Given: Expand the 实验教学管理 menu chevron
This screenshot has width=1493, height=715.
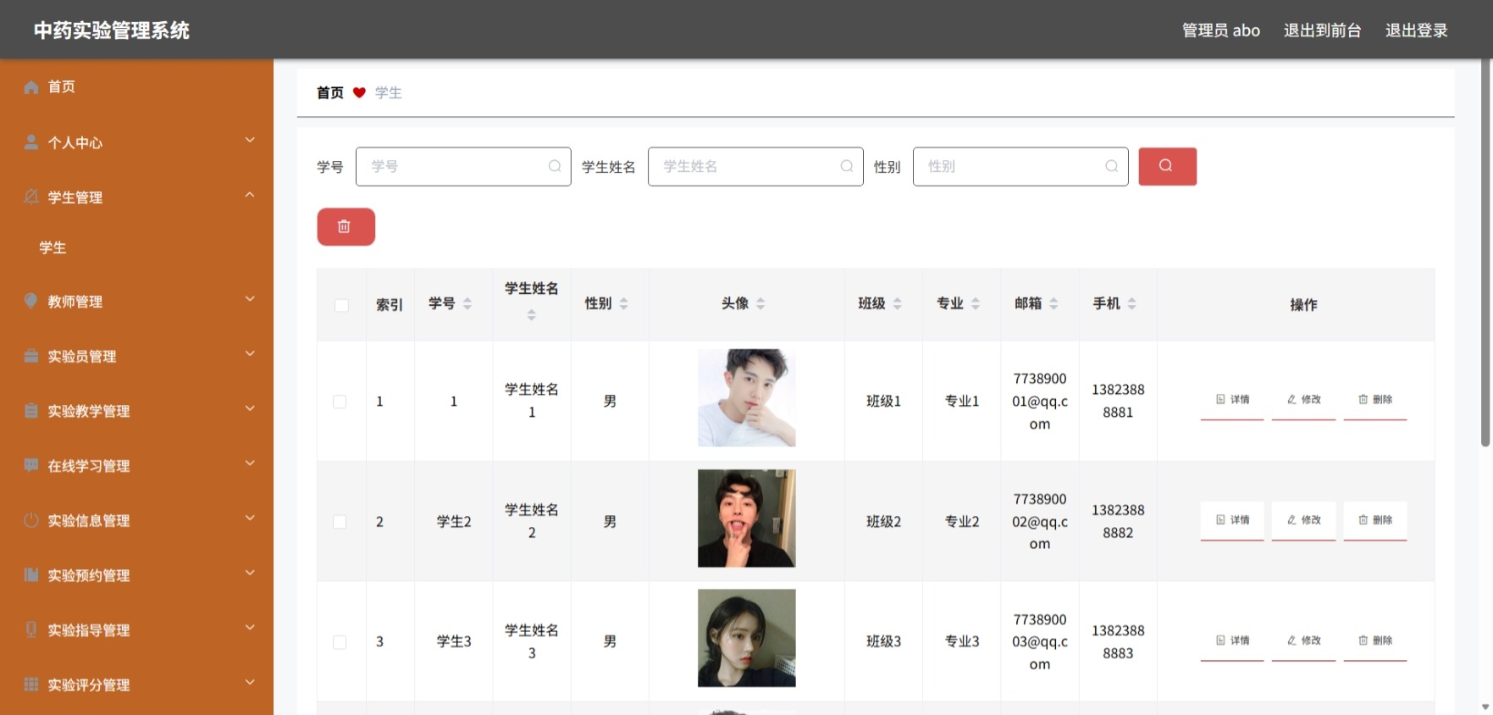Looking at the screenshot, I should (250, 408).
